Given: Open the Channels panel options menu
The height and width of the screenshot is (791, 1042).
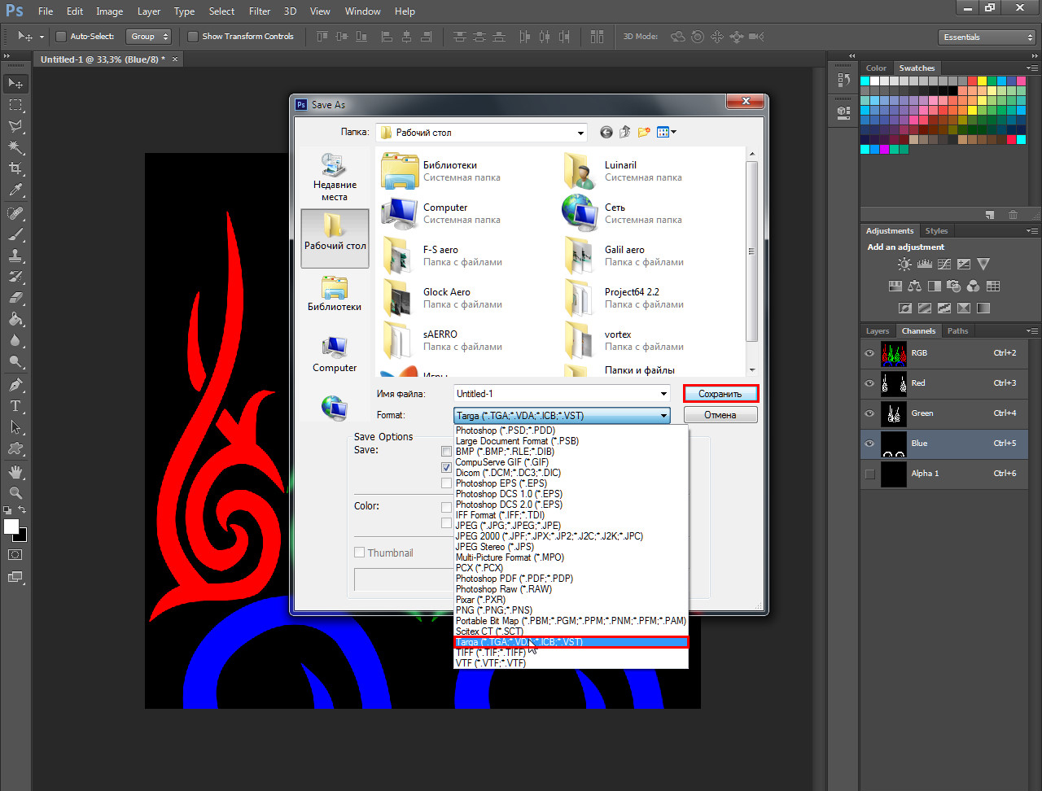Looking at the screenshot, I should 1031,331.
